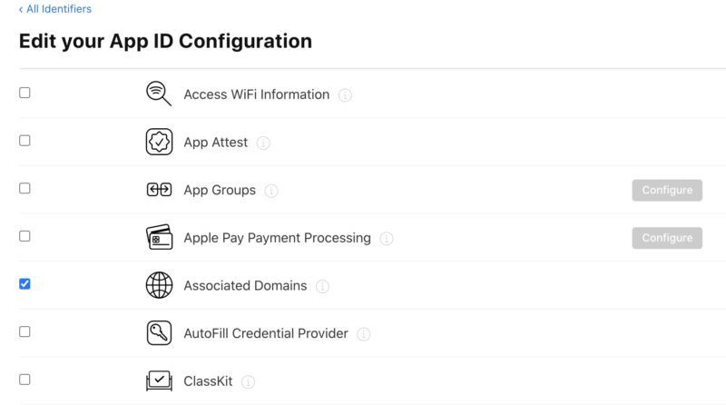Viewport: 726px width, 405px height.
Task: Check the ClassKit capability box
Action: tap(25, 380)
